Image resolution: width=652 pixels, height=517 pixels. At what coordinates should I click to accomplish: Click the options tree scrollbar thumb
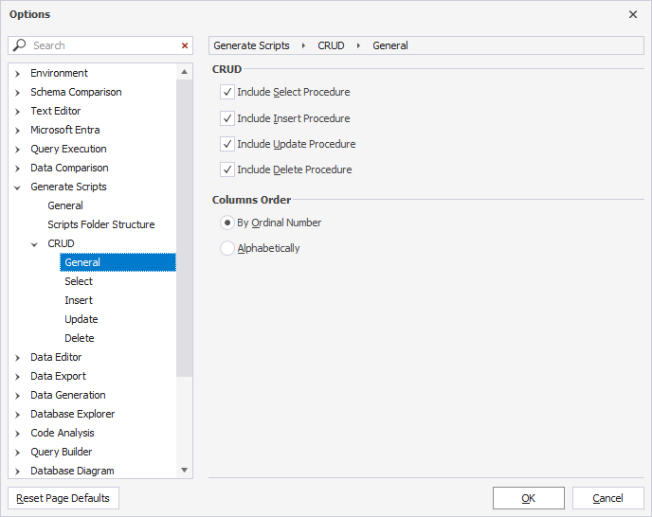click(184, 228)
